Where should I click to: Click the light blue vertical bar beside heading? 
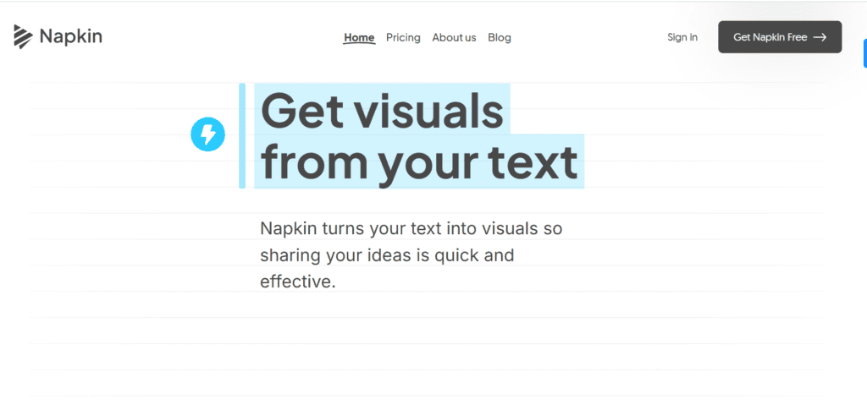[242, 135]
